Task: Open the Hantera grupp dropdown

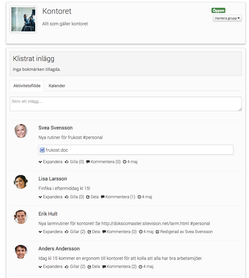Action: pos(227,18)
